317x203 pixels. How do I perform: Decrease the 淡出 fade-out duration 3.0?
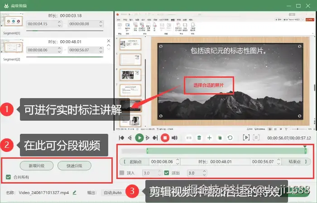(x=204, y=175)
